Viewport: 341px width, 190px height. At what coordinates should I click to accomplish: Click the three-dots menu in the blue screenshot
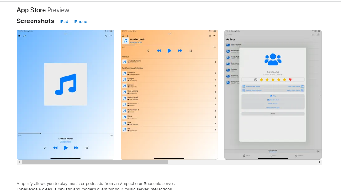(x=111, y=36)
